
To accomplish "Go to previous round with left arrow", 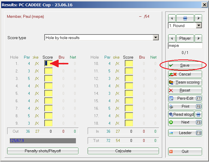I will click(172, 18).
